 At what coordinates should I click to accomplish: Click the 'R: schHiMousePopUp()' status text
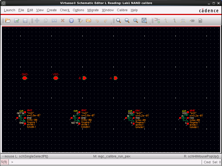click(201, 156)
